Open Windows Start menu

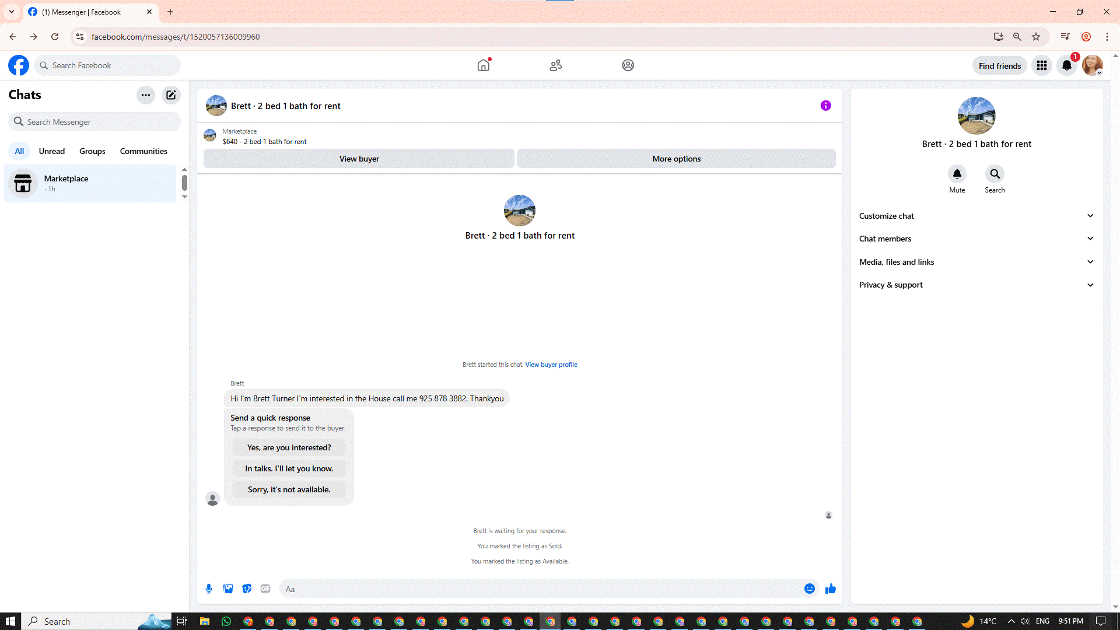pyautogui.click(x=10, y=621)
